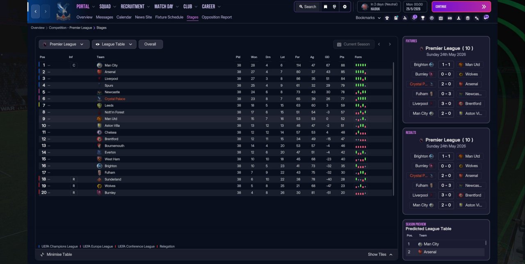Click Leeds badge in league table row

(x=99, y=106)
